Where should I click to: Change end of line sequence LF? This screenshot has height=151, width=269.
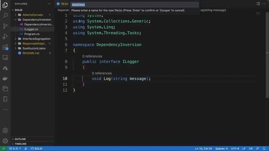pos(244,148)
